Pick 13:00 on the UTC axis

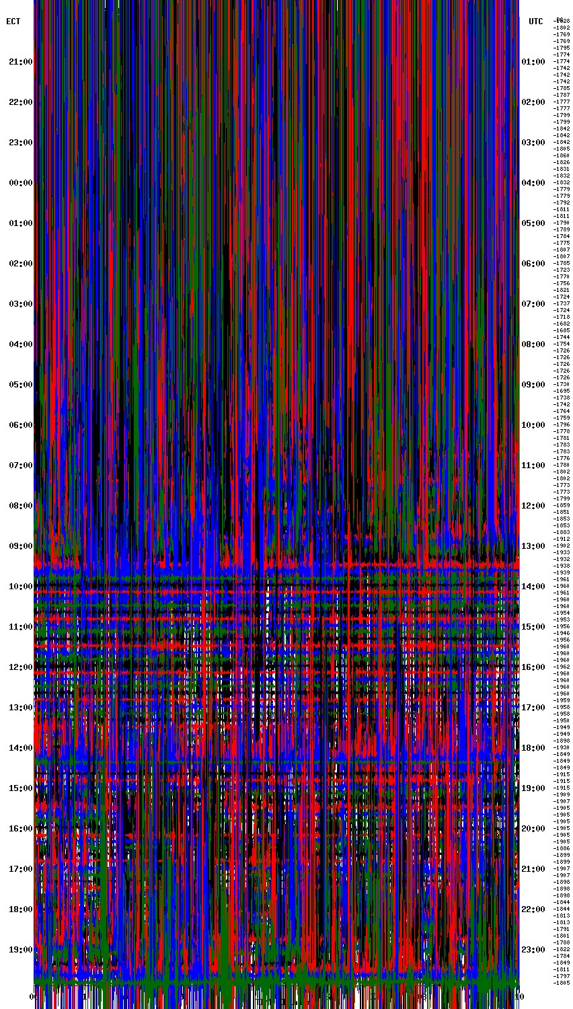click(x=533, y=546)
